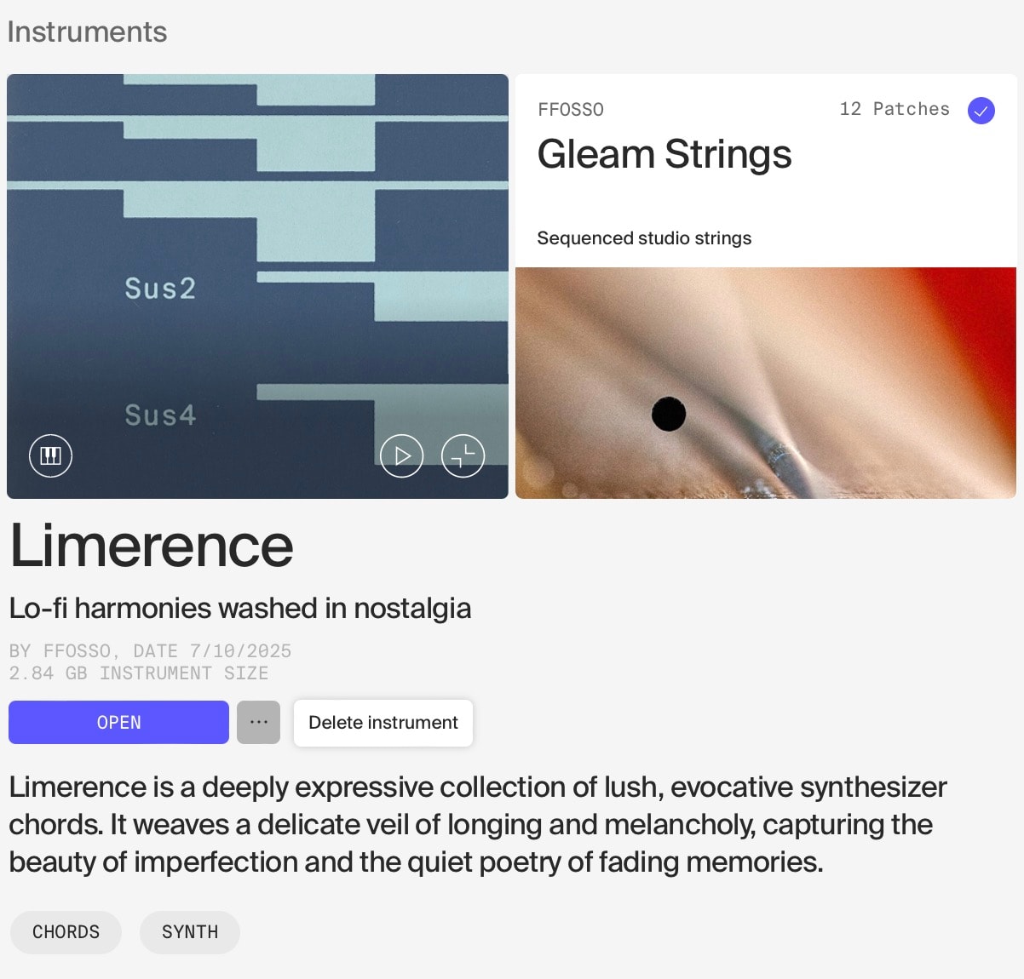
Task: Click the piano keyboard icon on preview
Action: [x=51, y=455]
